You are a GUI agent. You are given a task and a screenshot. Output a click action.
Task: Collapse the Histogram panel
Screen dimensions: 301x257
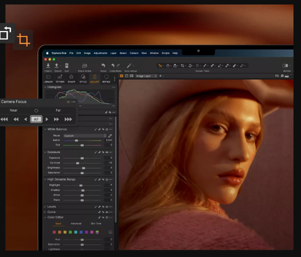pyautogui.click(x=45, y=87)
